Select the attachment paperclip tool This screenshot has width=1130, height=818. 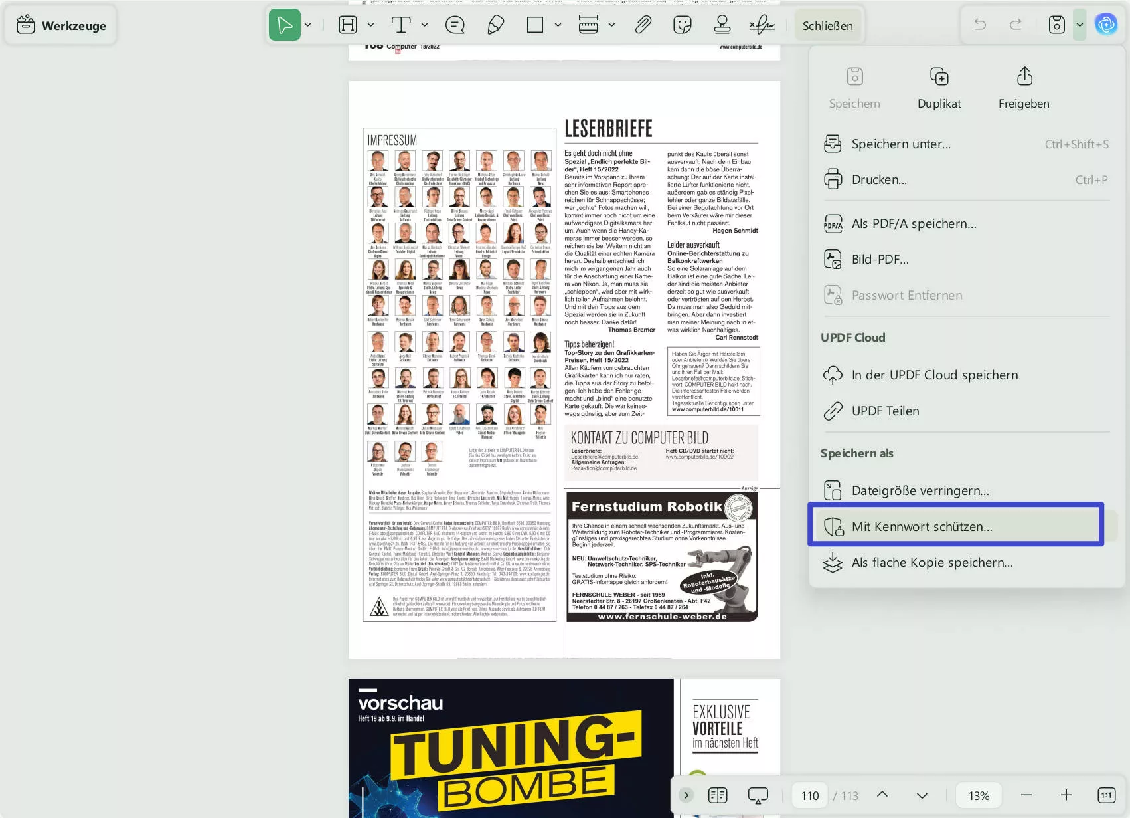pos(642,25)
